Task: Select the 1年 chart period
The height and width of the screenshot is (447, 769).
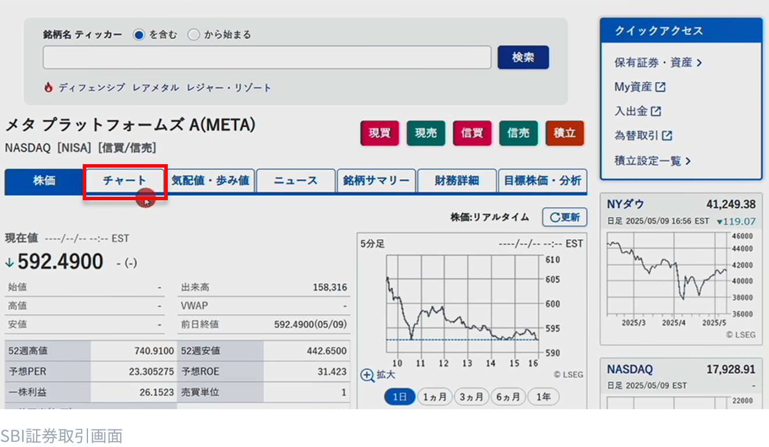Action: click(543, 397)
